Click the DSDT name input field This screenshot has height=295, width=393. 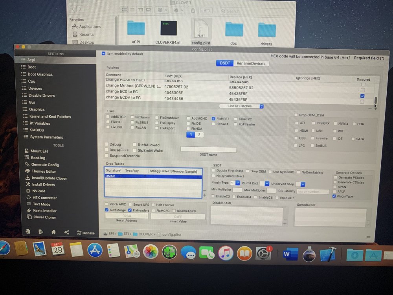tap(208, 150)
